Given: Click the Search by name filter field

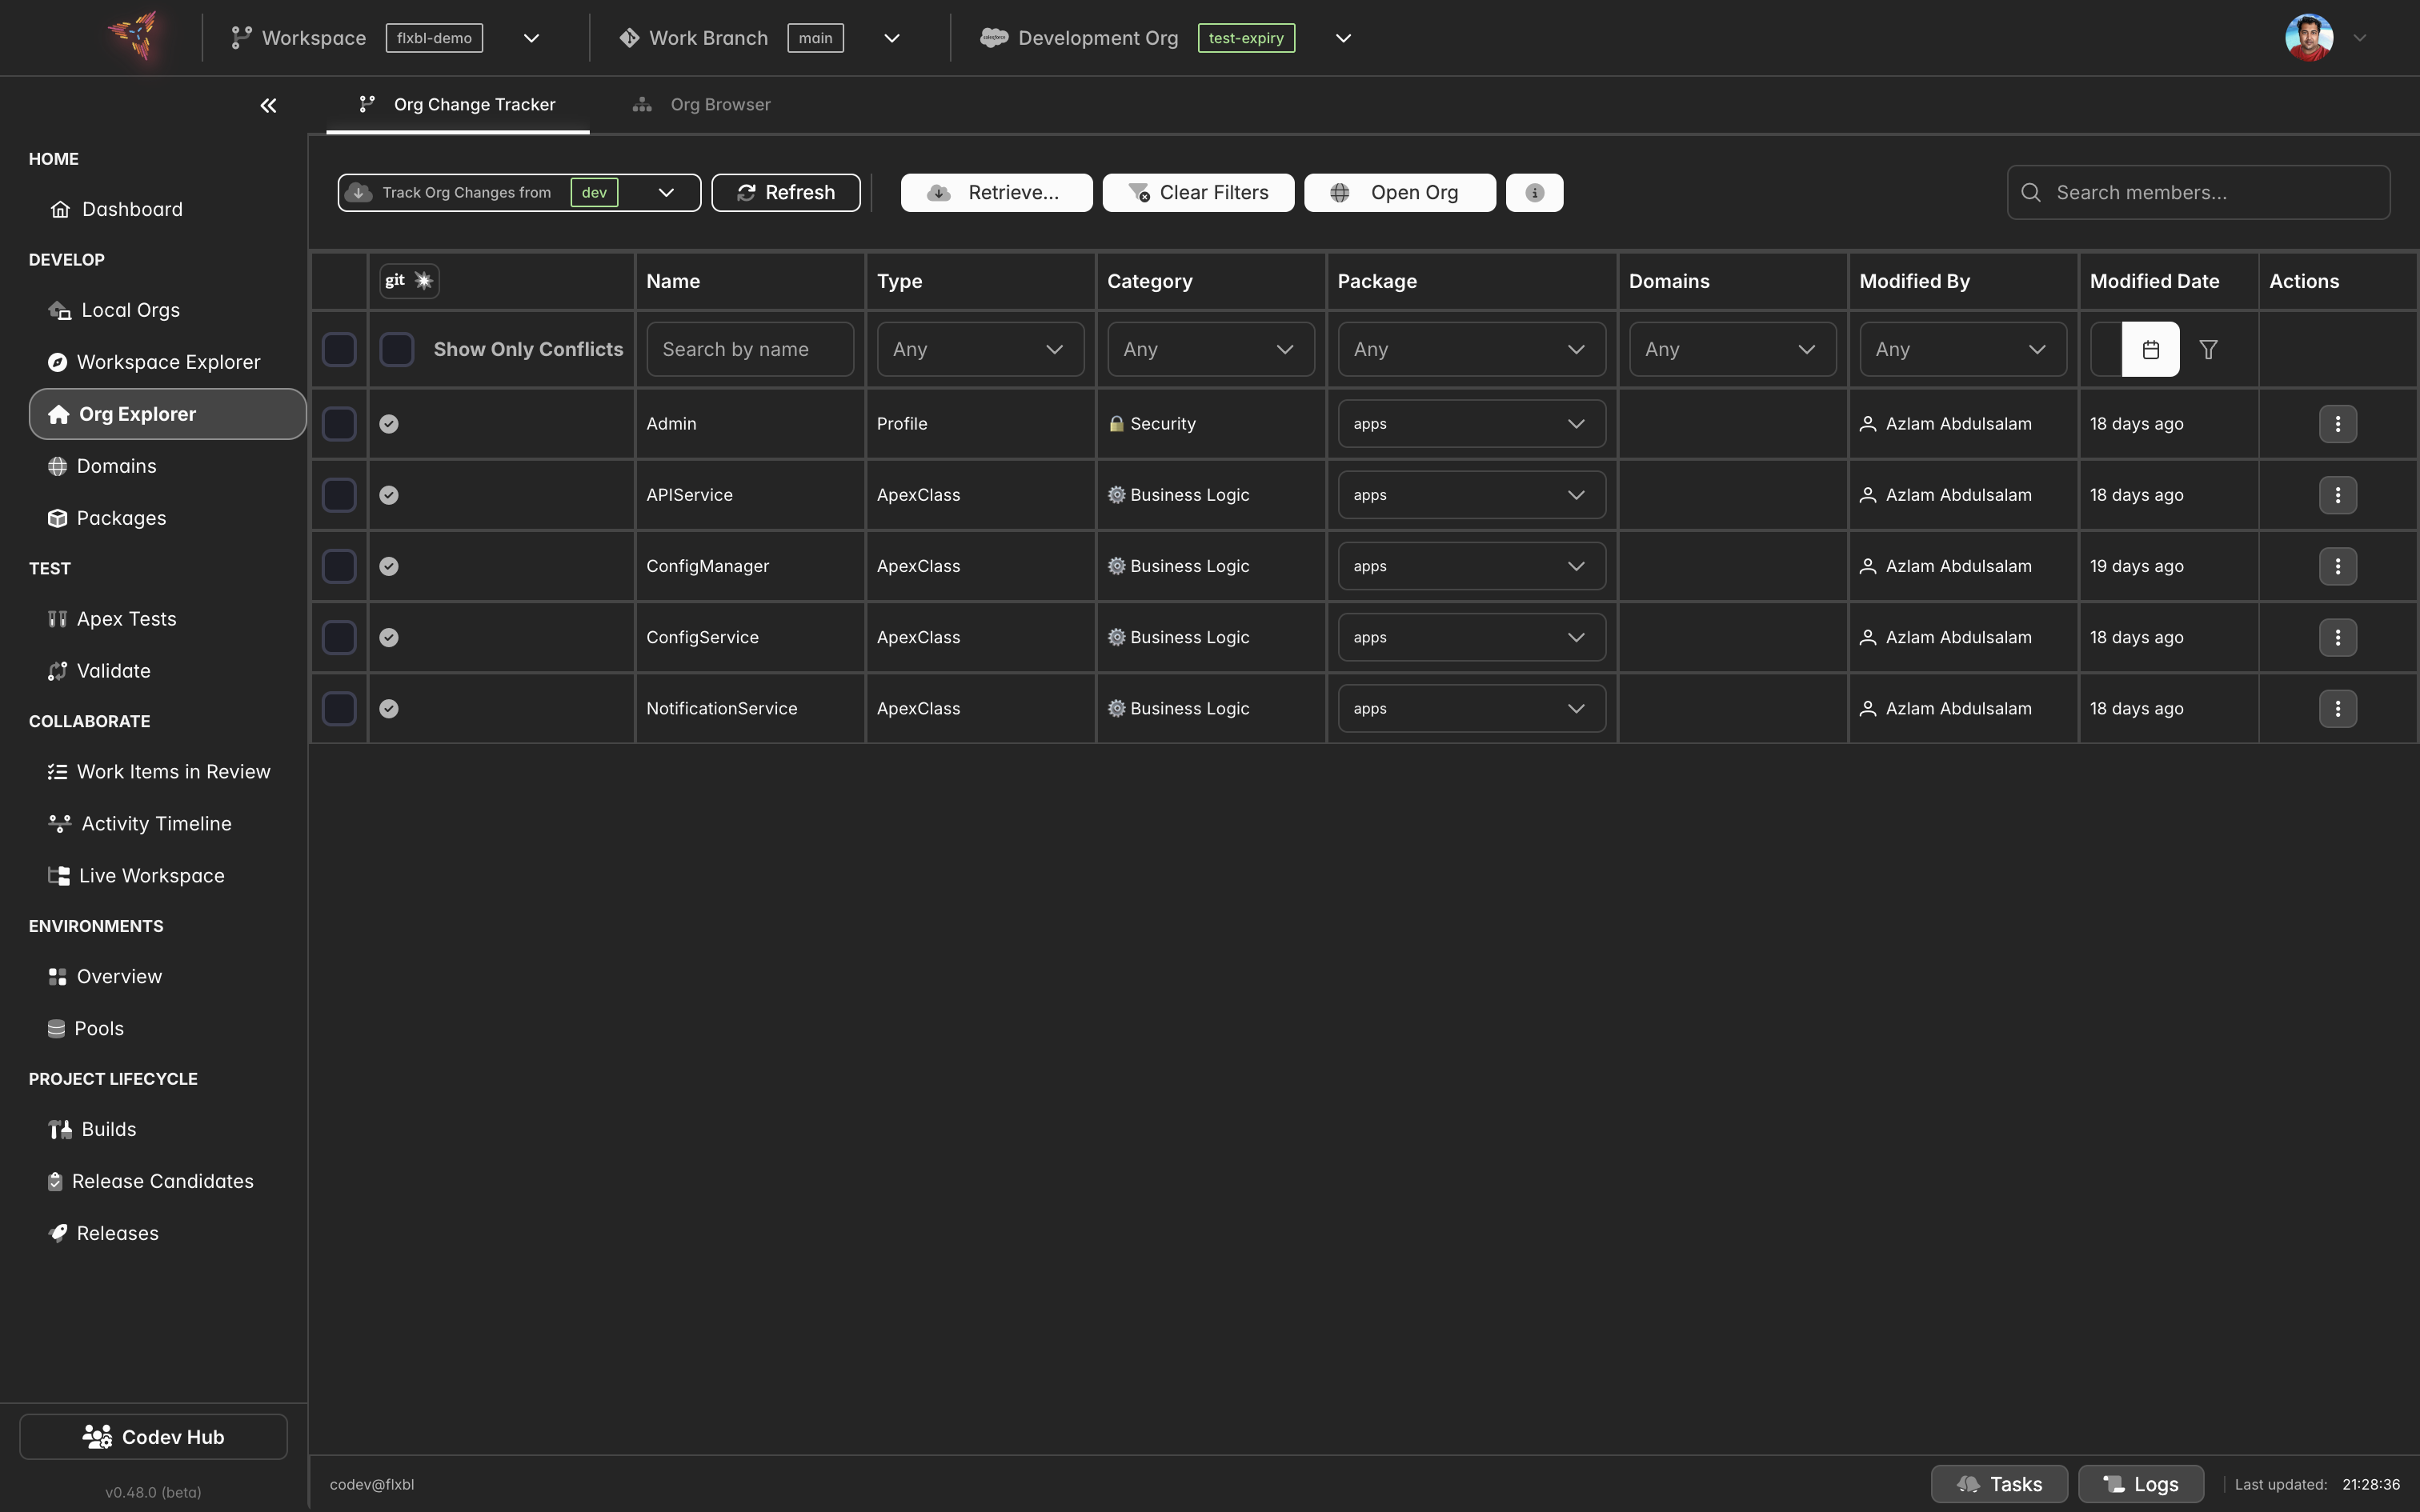Looking at the screenshot, I should [750, 349].
